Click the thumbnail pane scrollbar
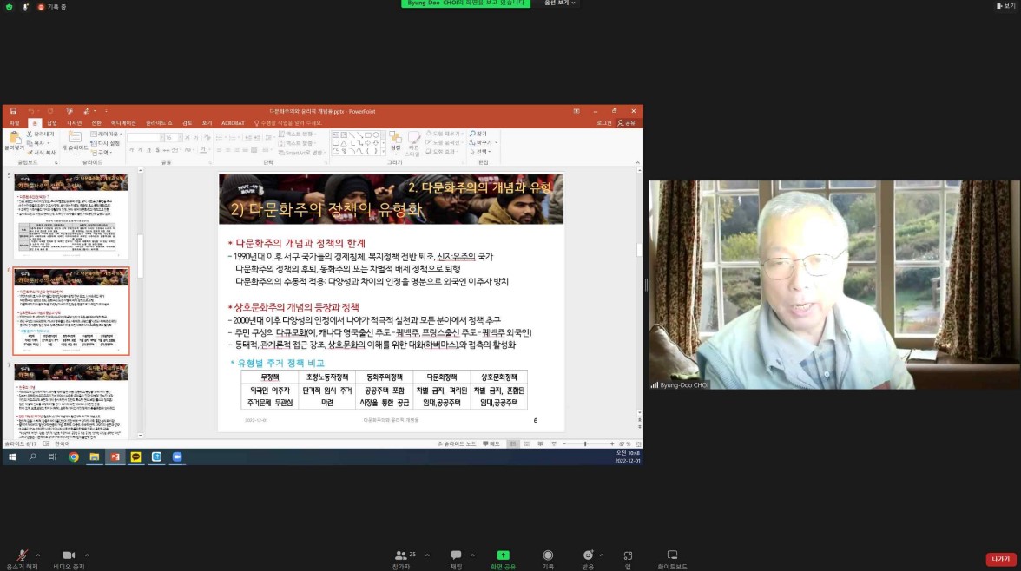 coord(140,257)
